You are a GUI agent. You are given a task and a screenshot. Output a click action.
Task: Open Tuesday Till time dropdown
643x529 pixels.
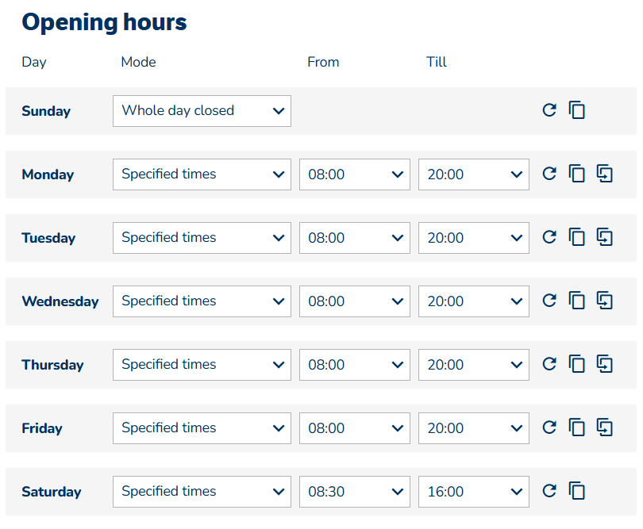[474, 238]
